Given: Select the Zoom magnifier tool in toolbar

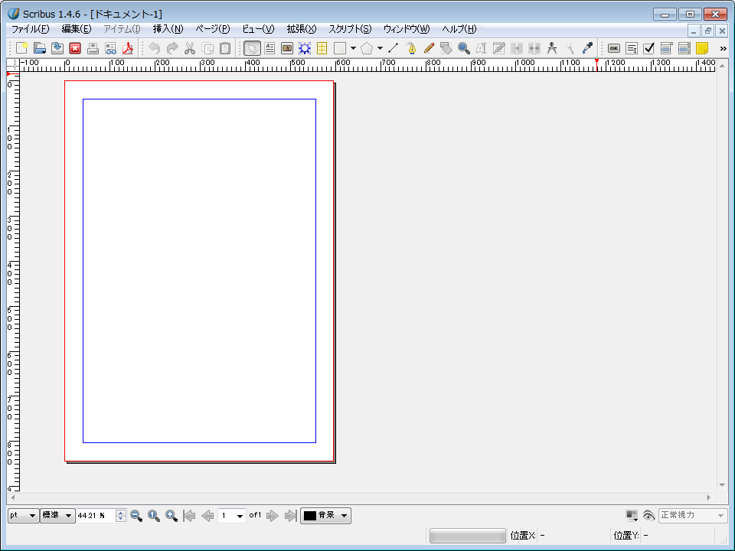Looking at the screenshot, I should pyautogui.click(x=464, y=48).
